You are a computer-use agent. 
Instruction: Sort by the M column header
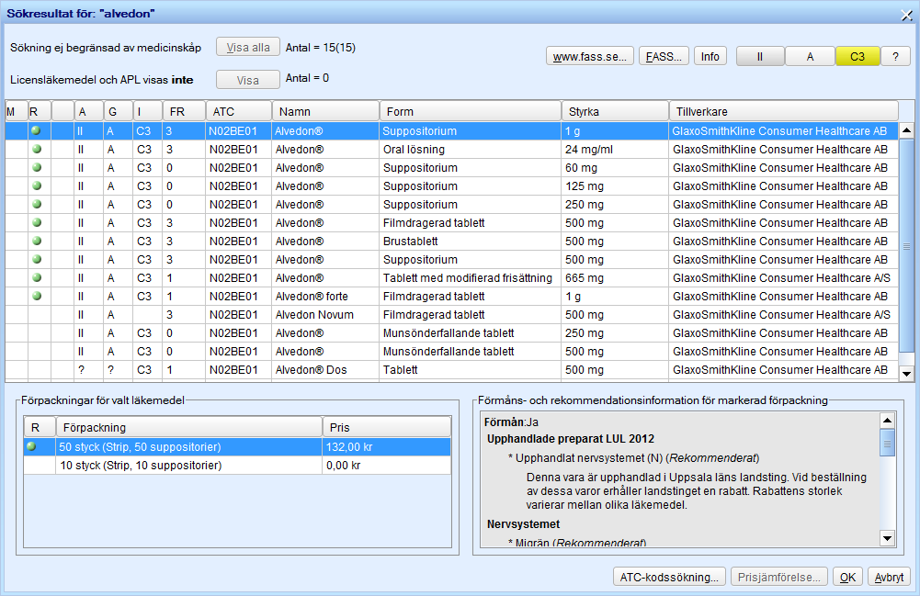click(17, 111)
